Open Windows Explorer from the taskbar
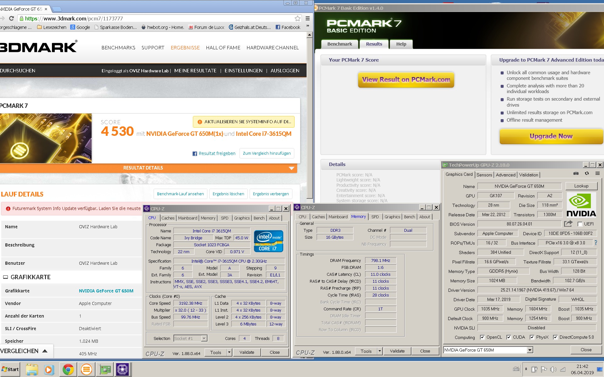The width and height of the screenshot is (604, 377). pyautogui.click(x=32, y=369)
